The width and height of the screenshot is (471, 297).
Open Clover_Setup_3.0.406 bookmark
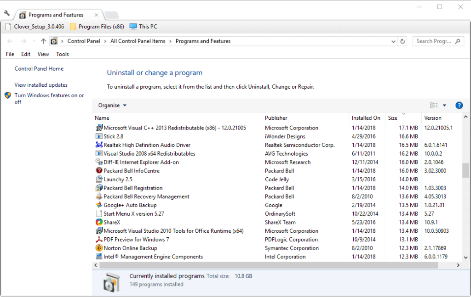35,27
